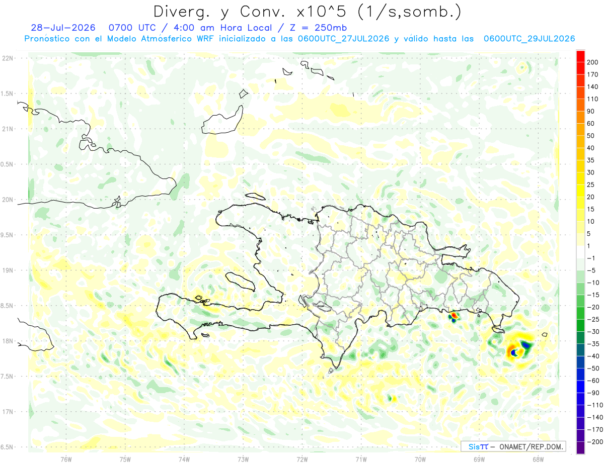604x466 pixels.
Task: Click the "75W" longitude label
Action: tap(125, 459)
